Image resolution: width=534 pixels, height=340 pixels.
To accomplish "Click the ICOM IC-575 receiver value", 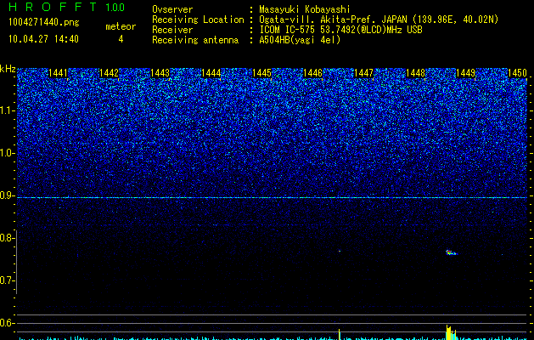I will pyautogui.click(x=340, y=30).
